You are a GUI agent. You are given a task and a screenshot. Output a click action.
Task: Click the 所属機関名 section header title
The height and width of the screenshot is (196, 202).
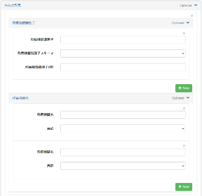[21, 98]
